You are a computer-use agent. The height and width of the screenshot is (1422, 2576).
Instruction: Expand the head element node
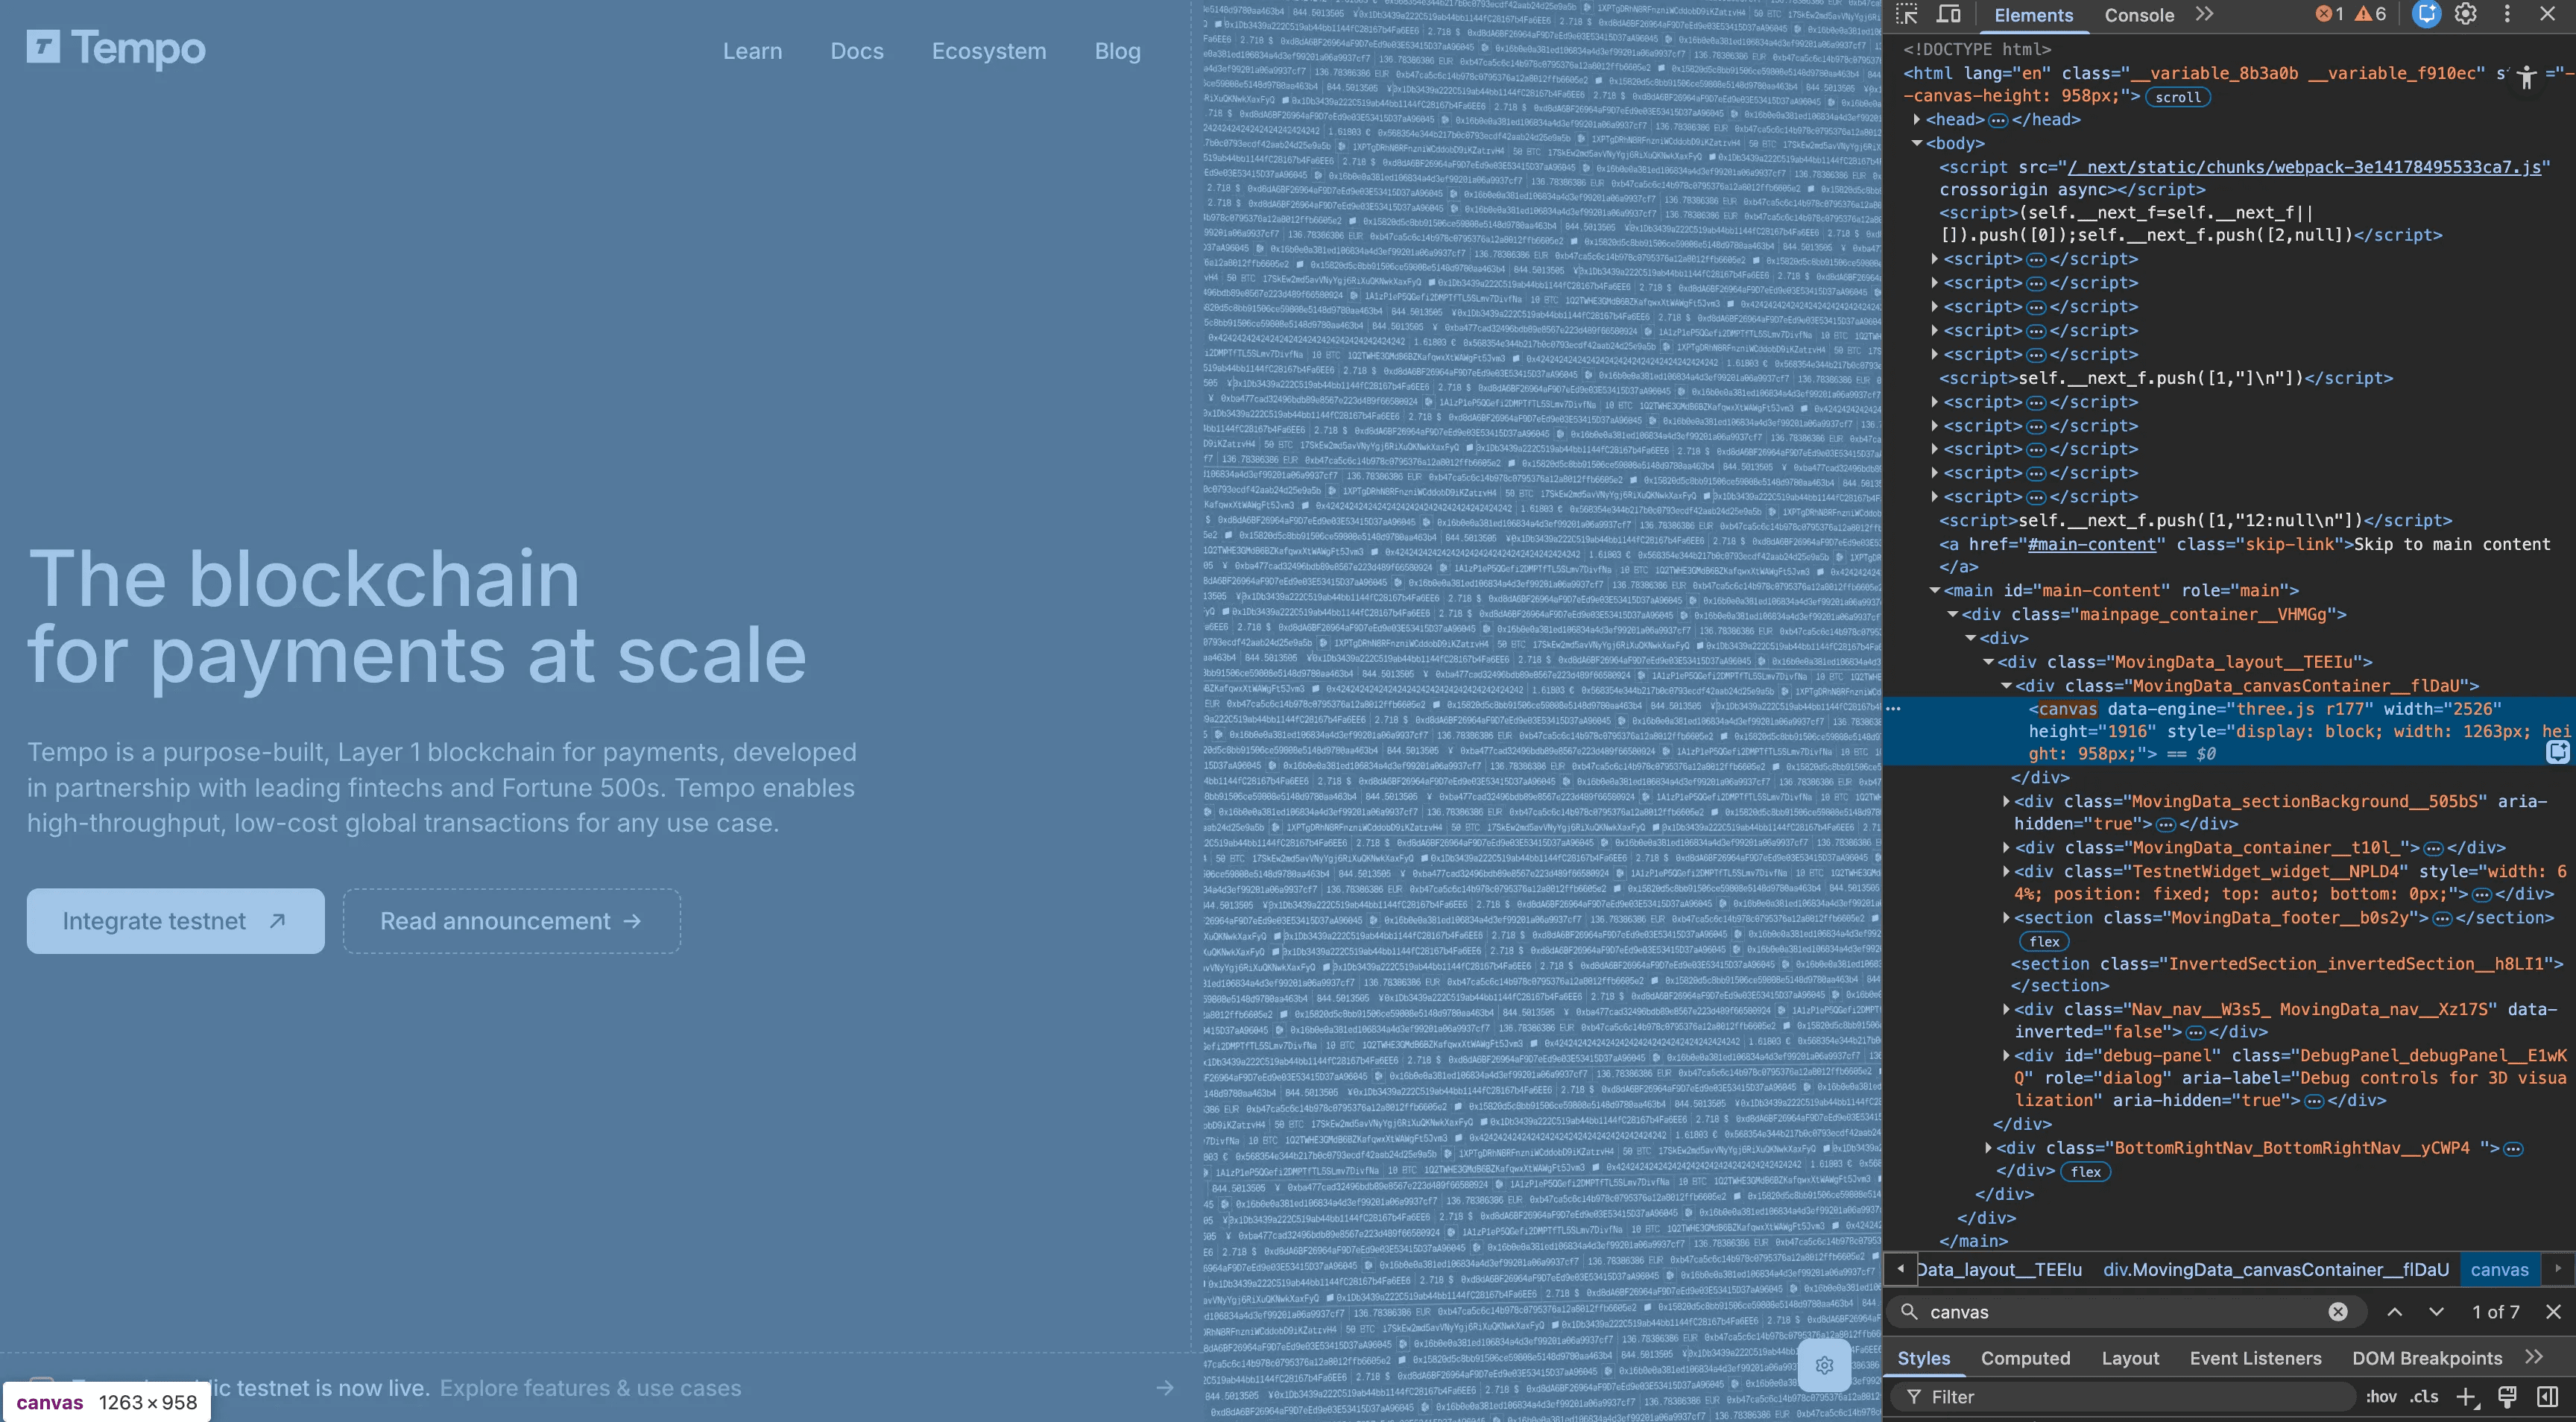[1917, 120]
